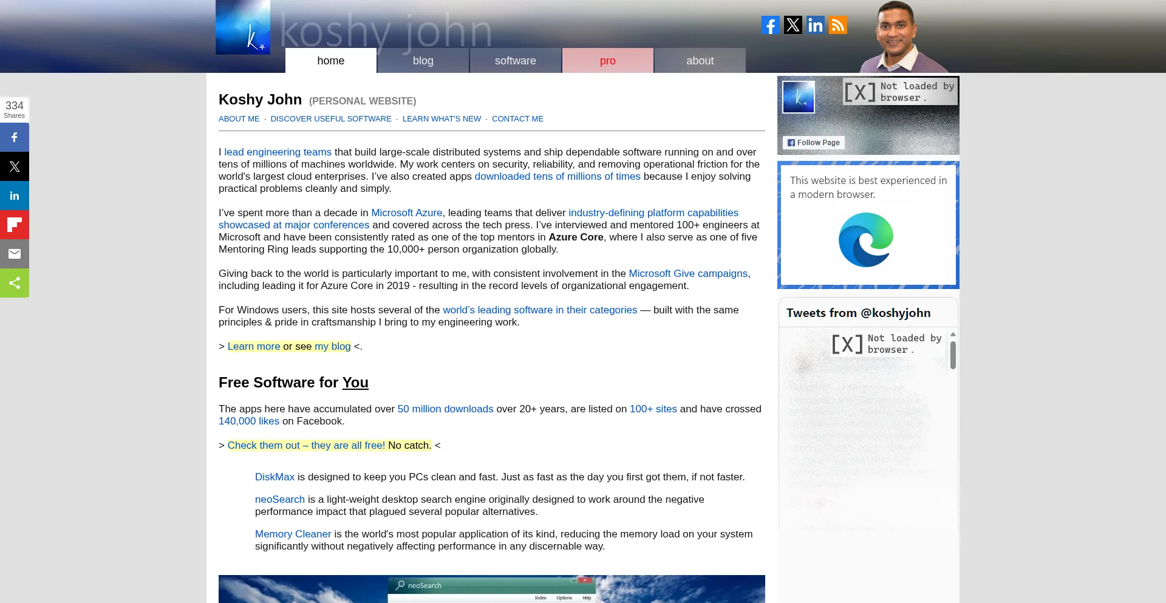Open 'downloaded tens of millions of times' link

click(x=557, y=177)
